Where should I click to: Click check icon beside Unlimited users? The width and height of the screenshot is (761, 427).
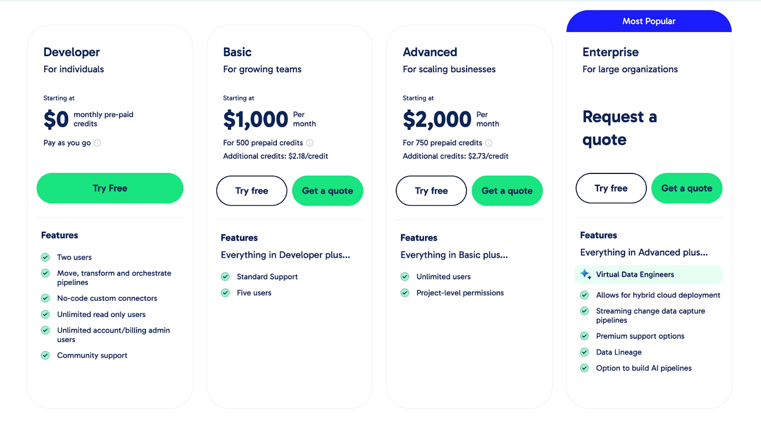click(x=405, y=277)
